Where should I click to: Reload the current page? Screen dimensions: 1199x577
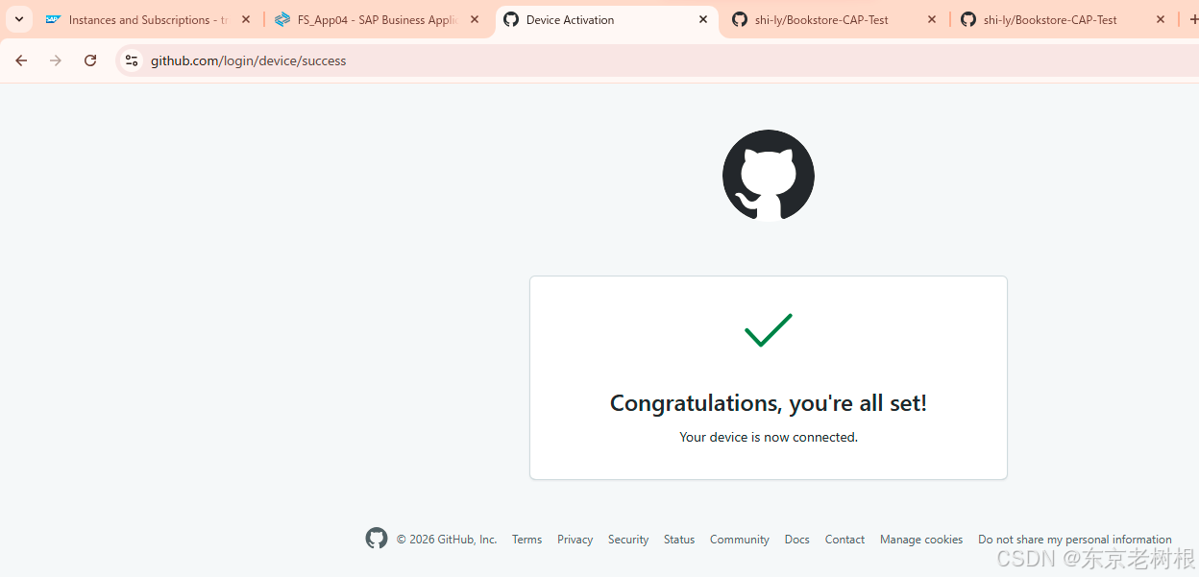point(90,60)
